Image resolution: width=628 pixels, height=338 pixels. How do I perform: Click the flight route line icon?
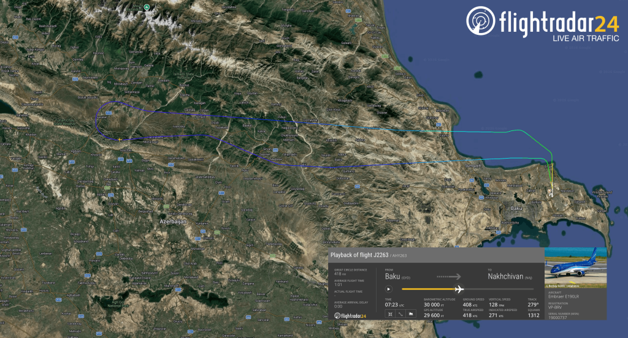click(400, 314)
